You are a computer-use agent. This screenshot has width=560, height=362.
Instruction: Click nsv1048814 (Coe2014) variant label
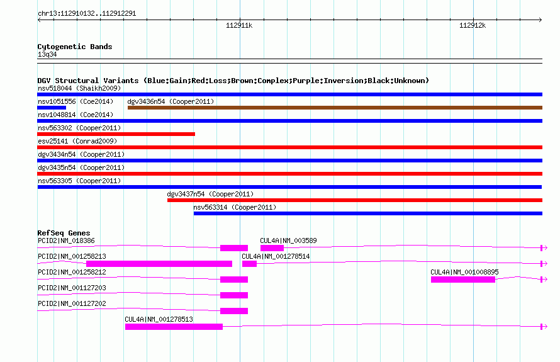point(76,115)
